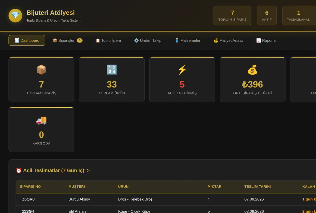Select the Kargoda value 0
Viewport: 316px width, 213px height.
click(41, 135)
